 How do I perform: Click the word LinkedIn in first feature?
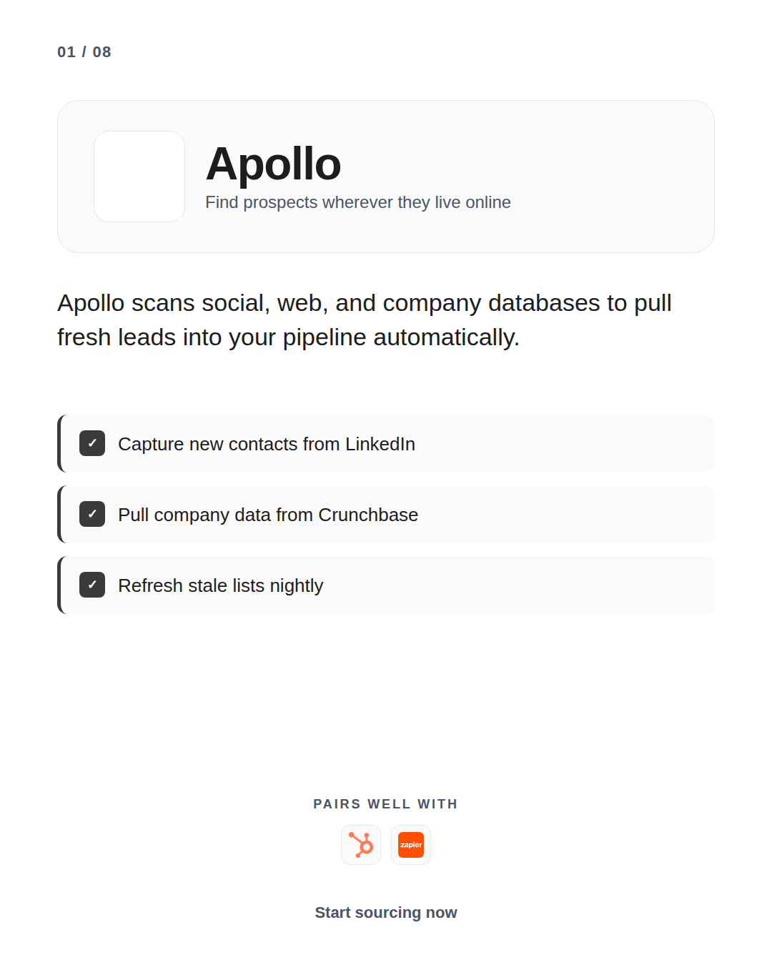[x=380, y=444]
